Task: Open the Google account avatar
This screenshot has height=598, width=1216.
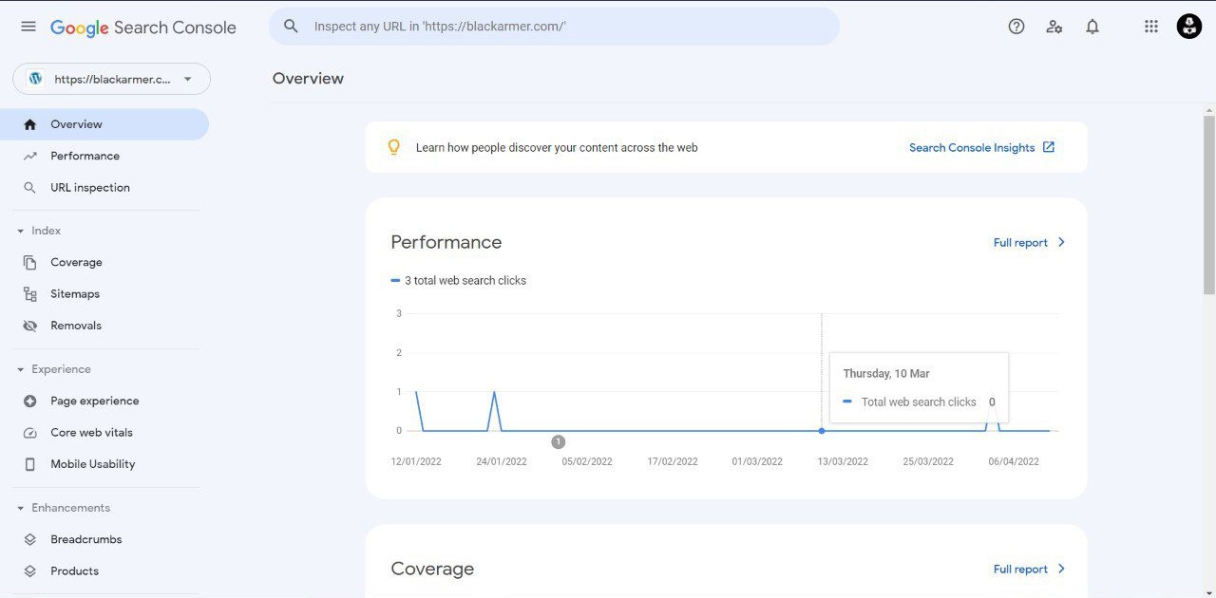Action: coord(1189,27)
